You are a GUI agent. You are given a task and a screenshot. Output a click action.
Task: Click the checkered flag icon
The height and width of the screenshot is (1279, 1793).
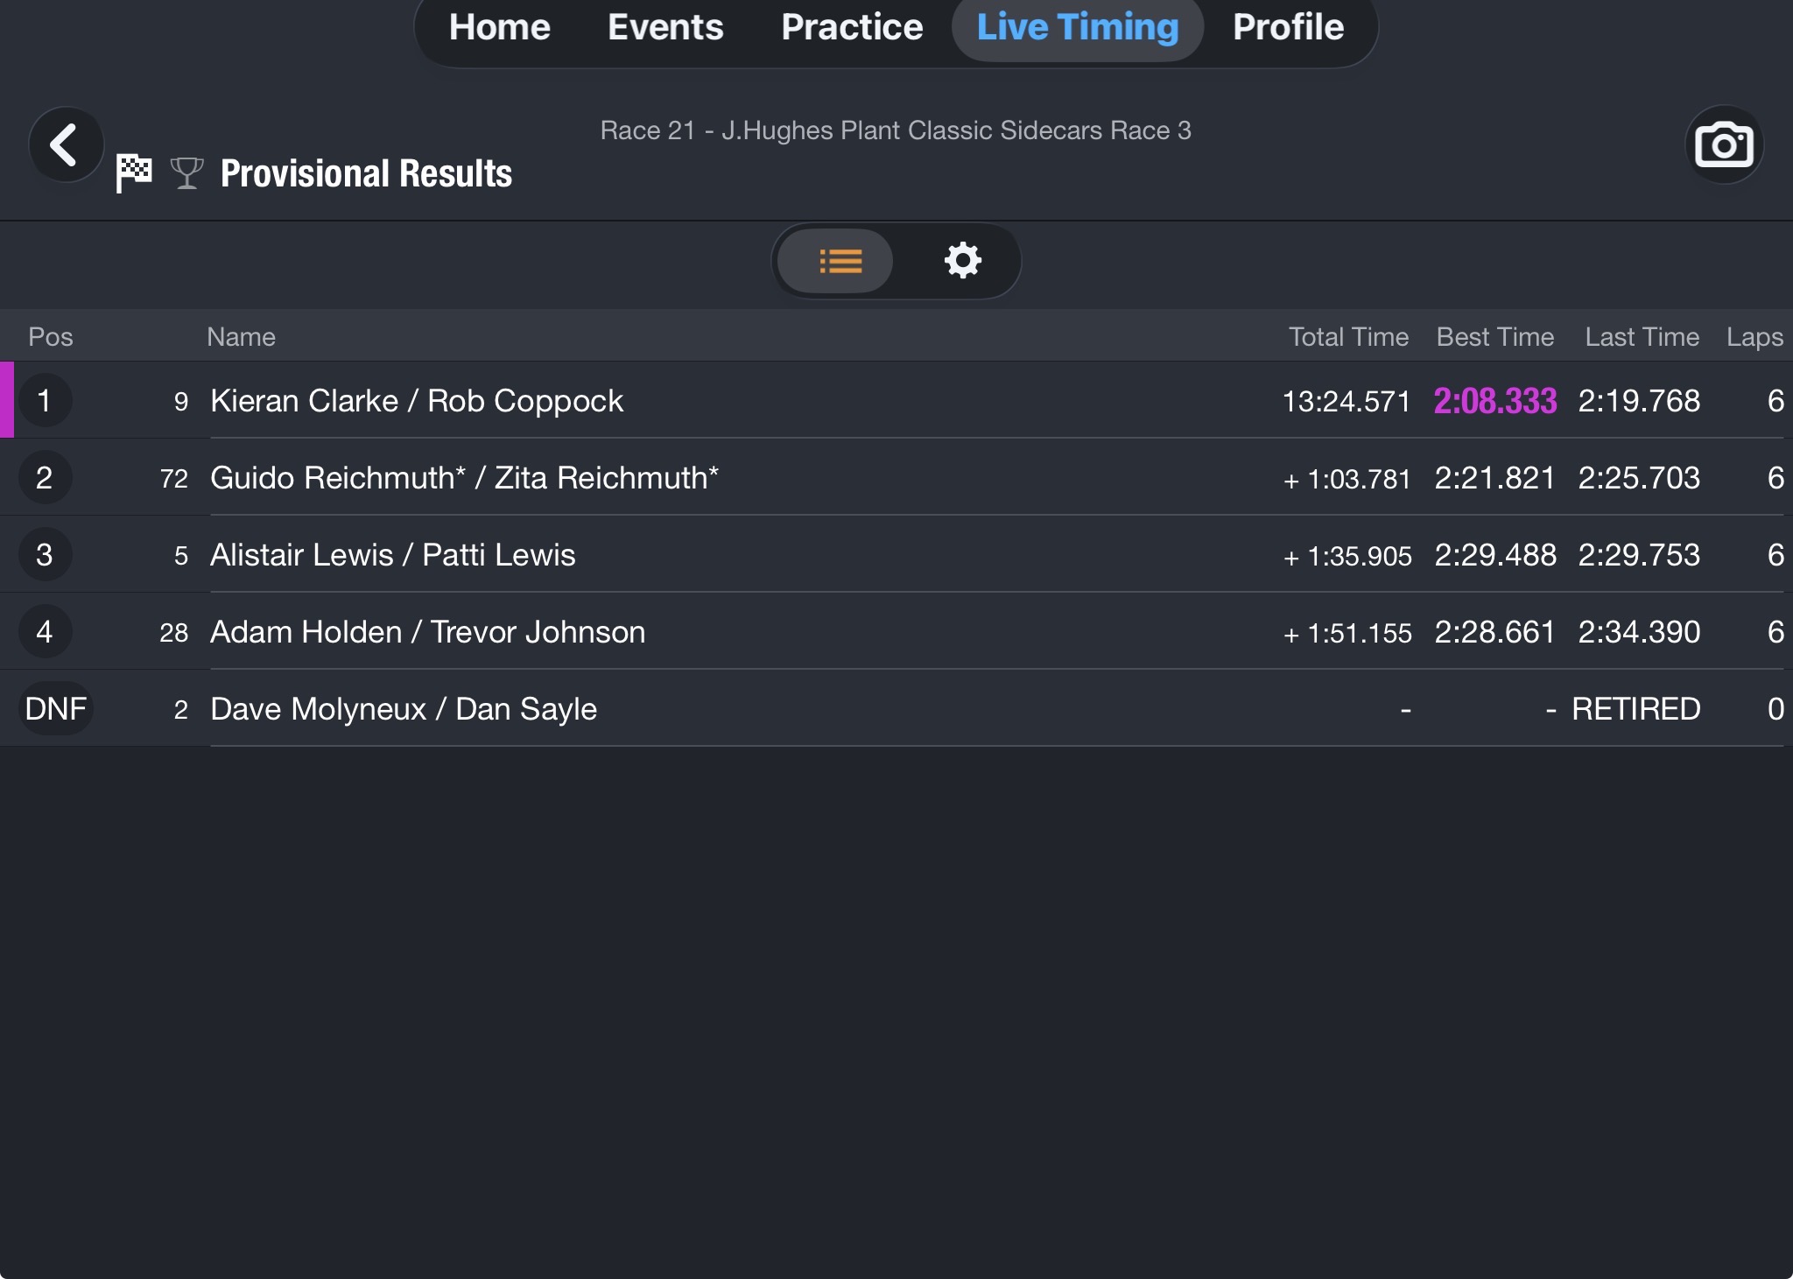134,172
